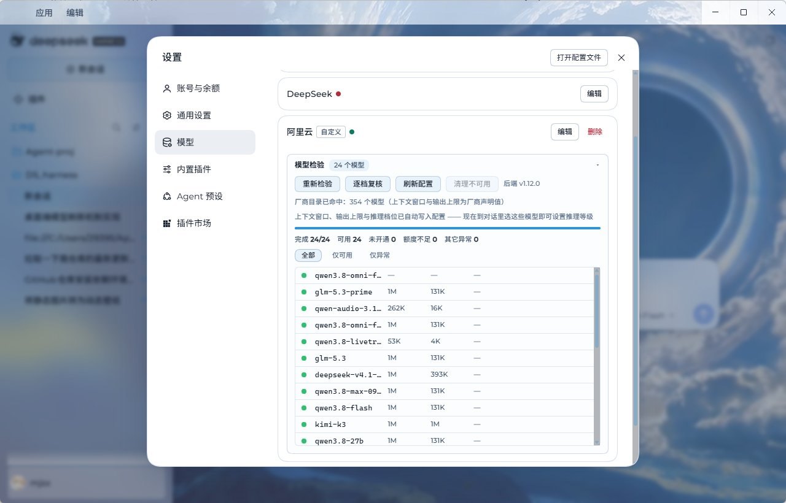Click the model check progress bar
The width and height of the screenshot is (786, 503).
point(448,228)
